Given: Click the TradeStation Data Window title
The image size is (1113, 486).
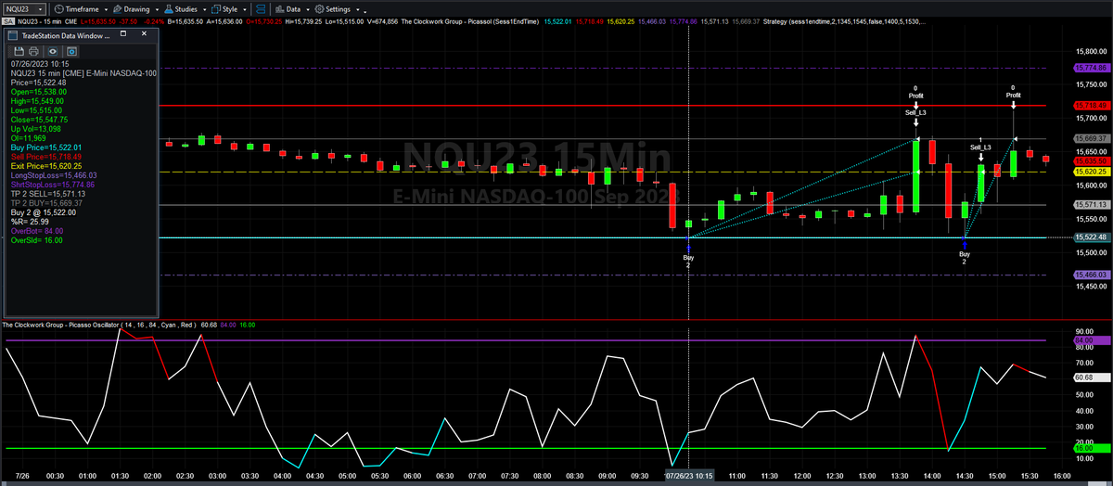Looking at the screenshot, I should tap(66, 35).
